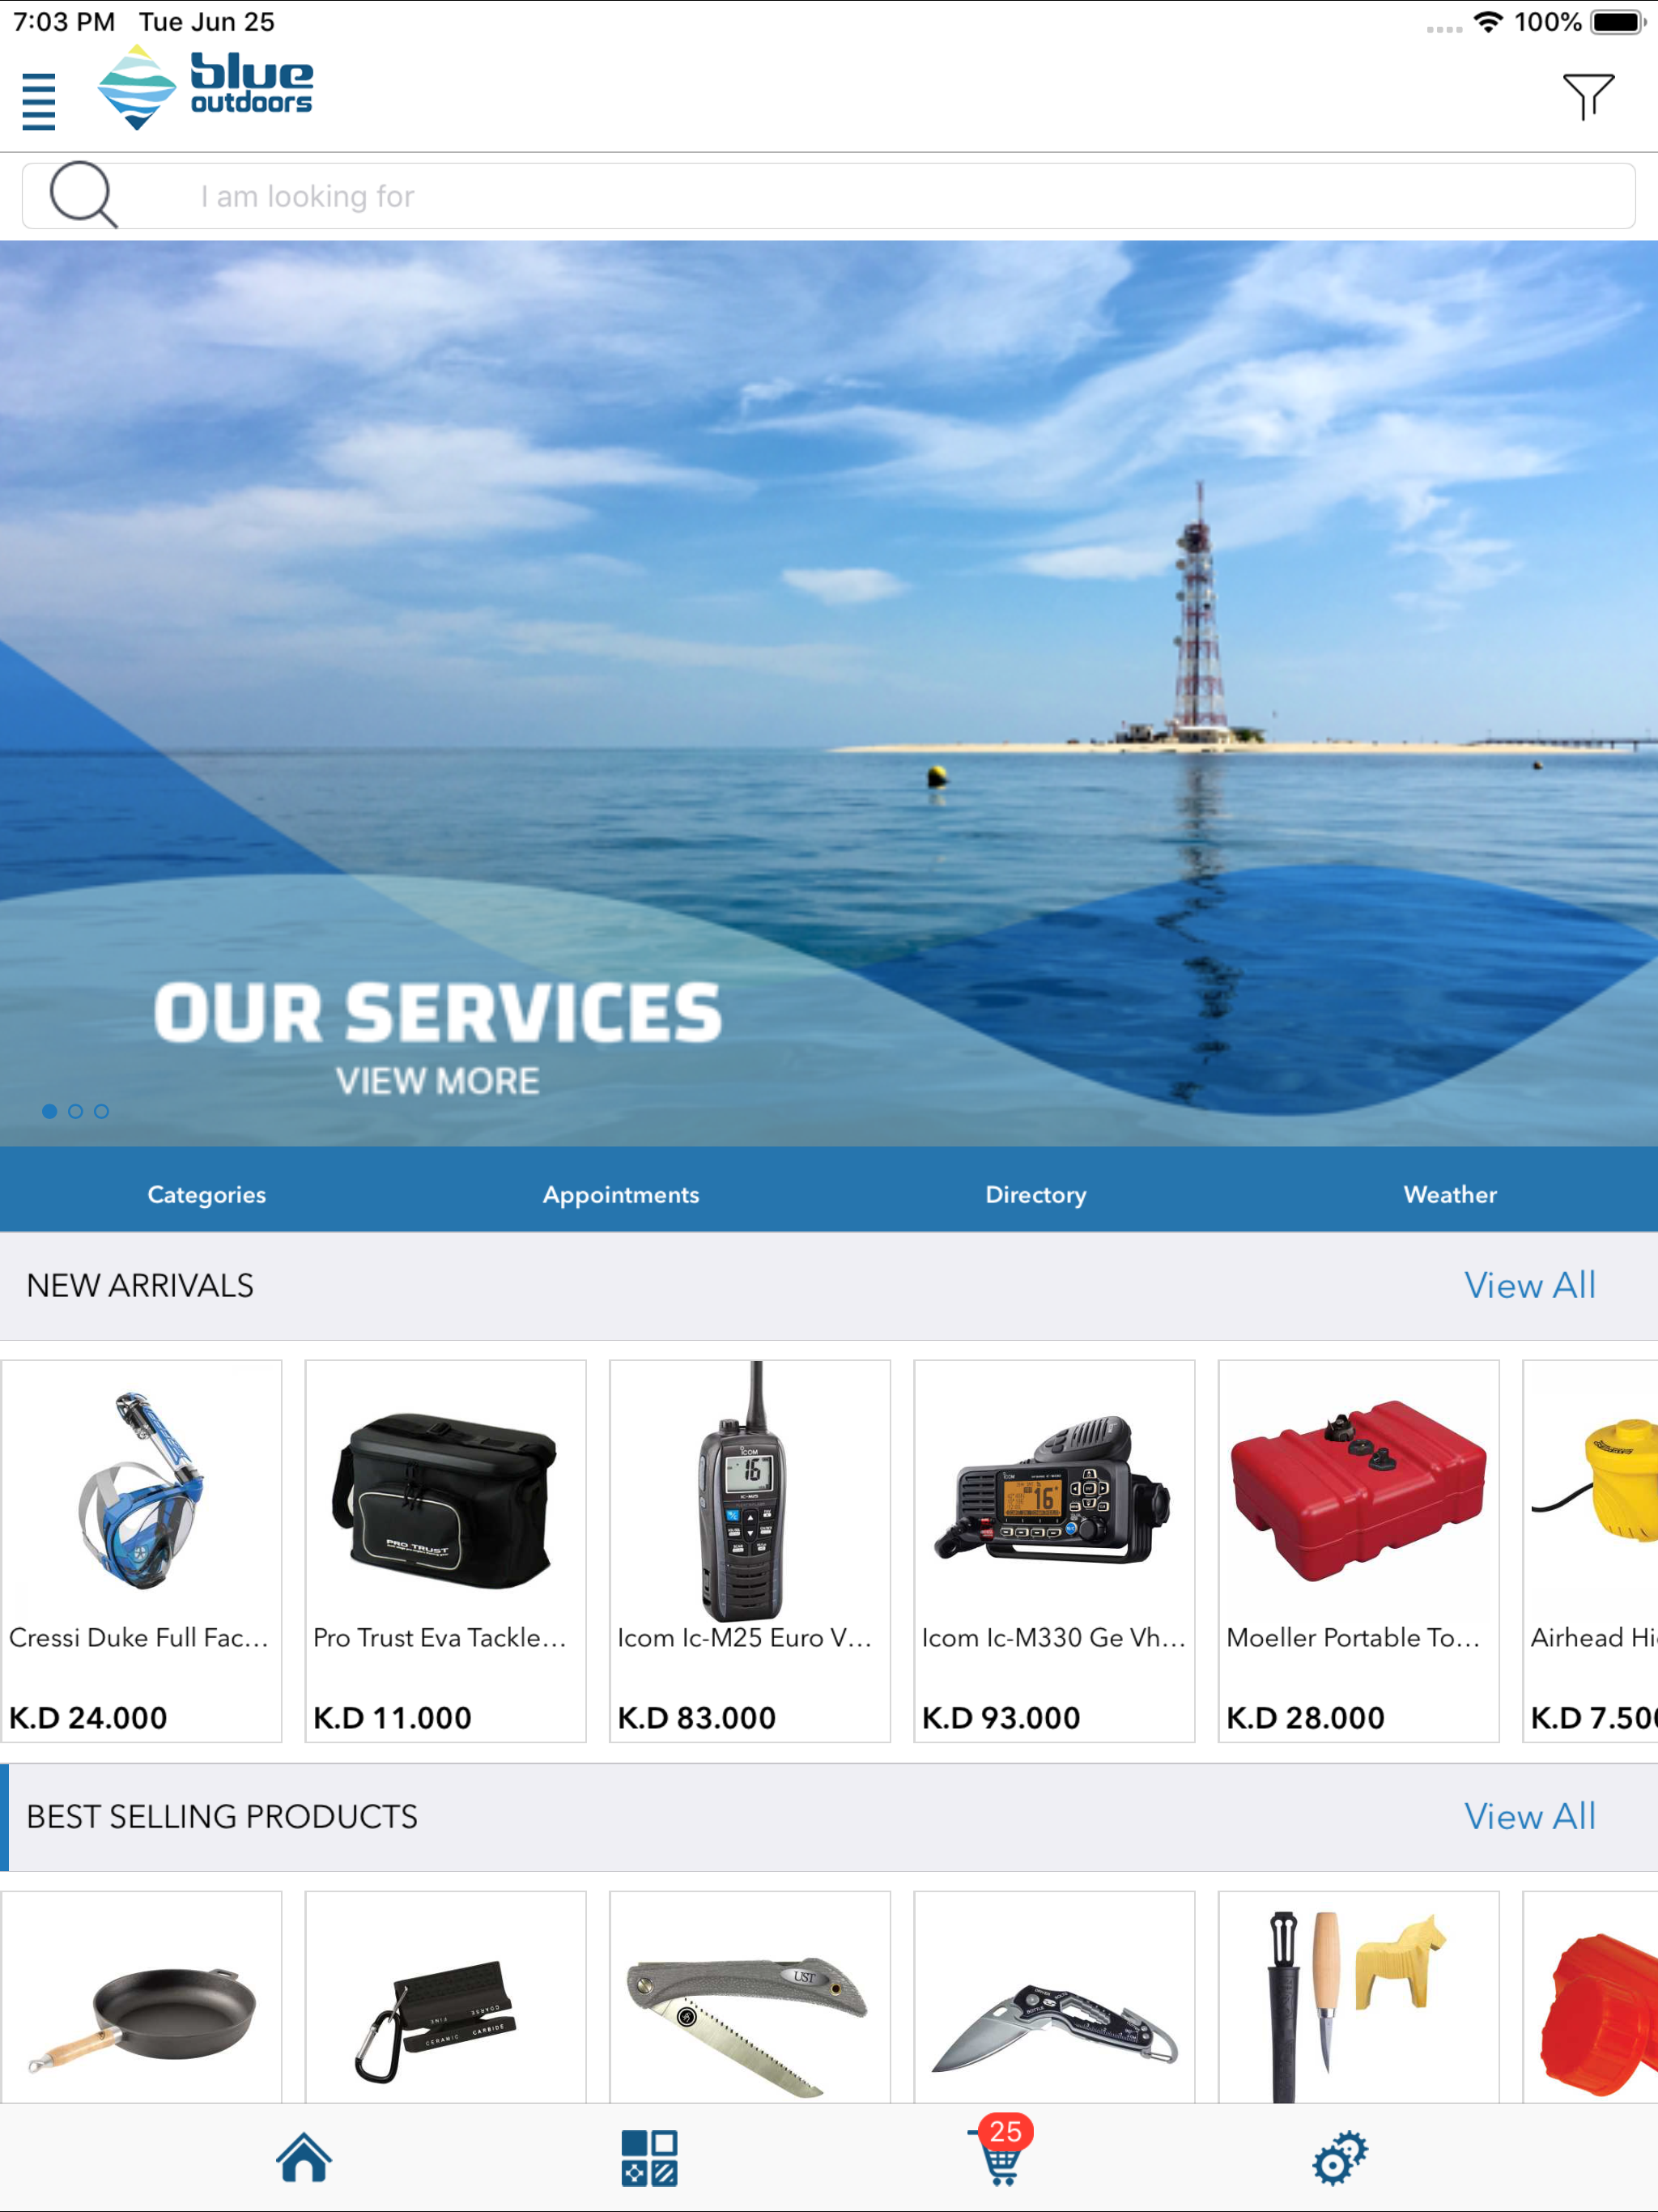Open the Directory tab

[x=1036, y=1194]
